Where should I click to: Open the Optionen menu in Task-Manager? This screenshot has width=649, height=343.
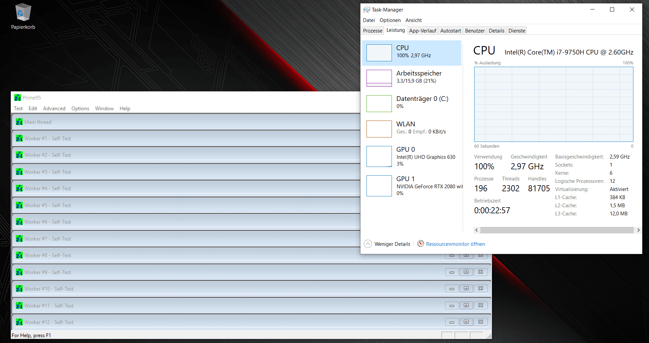click(390, 20)
